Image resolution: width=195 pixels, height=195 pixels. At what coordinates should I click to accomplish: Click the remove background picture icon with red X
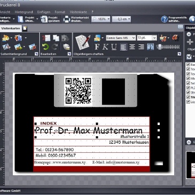pos(33,47)
